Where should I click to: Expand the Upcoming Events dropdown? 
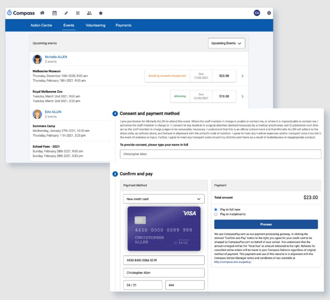[x=227, y=43]
